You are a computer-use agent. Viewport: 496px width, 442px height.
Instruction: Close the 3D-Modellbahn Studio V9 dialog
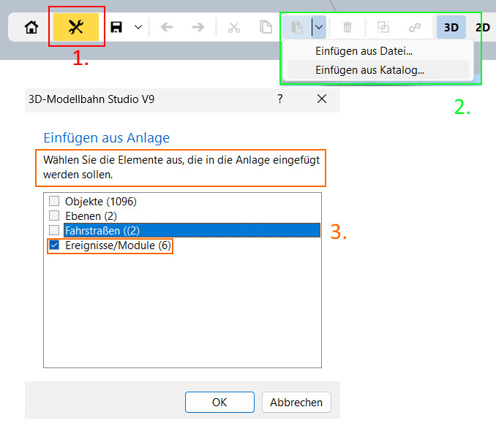tap(322, 99)
